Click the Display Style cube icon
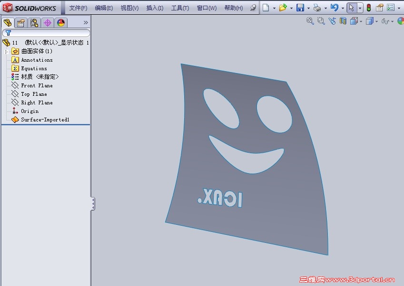Image resolution: width=404 pixels, height=286 pixels. coord(370,21)
